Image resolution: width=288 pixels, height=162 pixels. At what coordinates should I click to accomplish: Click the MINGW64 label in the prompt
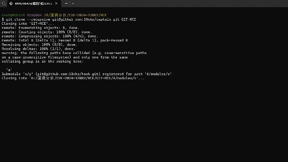34,15
